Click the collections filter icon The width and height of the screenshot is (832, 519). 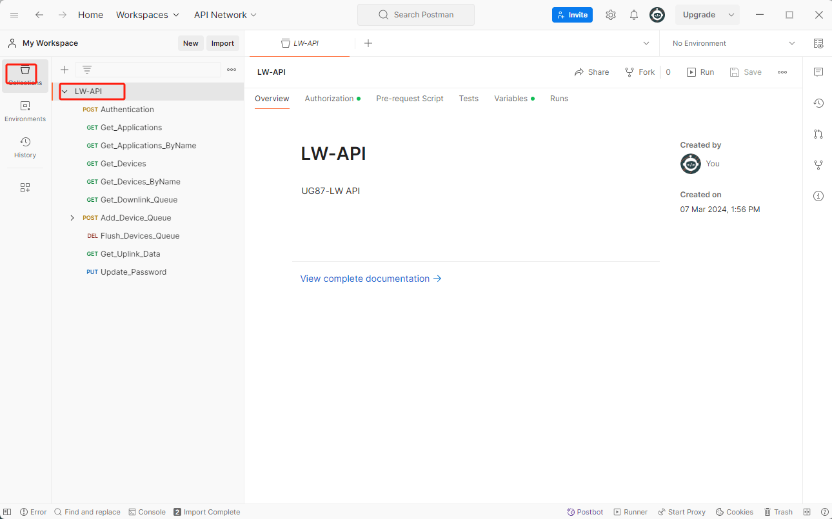click(87, 70)
